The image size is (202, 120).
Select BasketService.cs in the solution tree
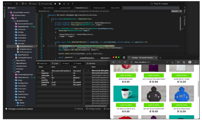21,46
